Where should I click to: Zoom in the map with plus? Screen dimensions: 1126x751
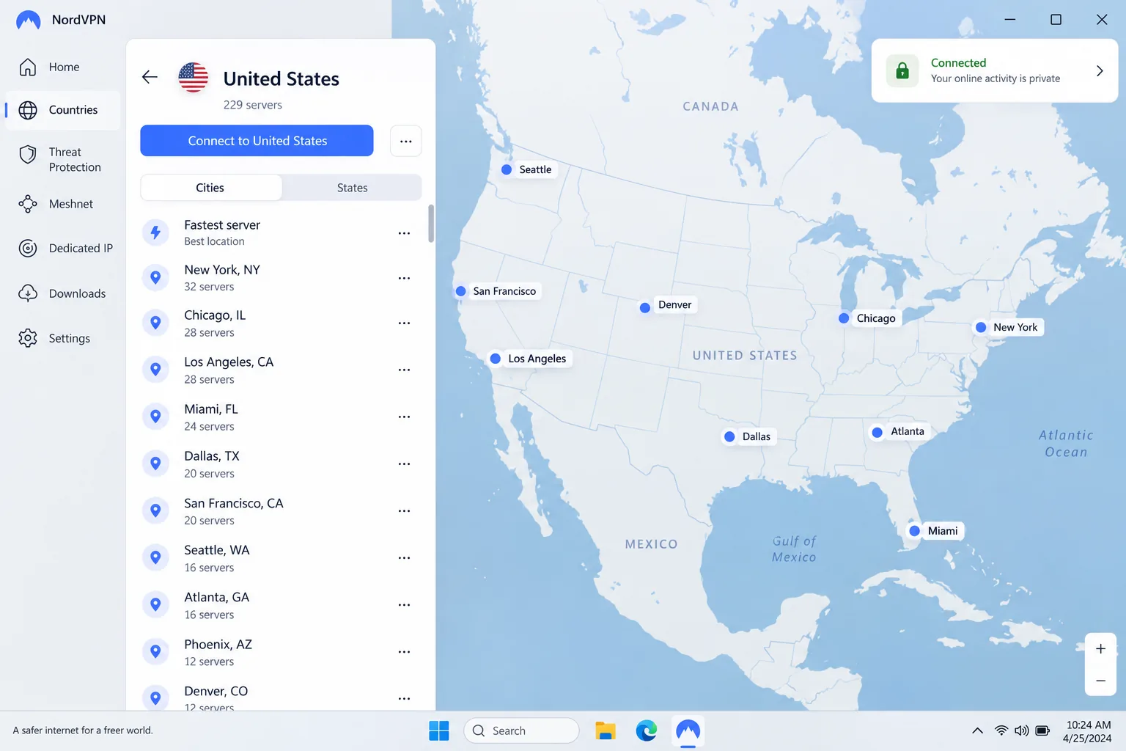pos(1100,649)
